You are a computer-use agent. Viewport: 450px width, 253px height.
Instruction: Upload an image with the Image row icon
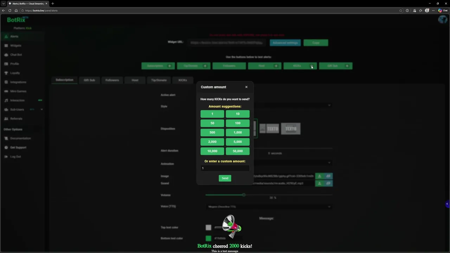pos(320,176)
